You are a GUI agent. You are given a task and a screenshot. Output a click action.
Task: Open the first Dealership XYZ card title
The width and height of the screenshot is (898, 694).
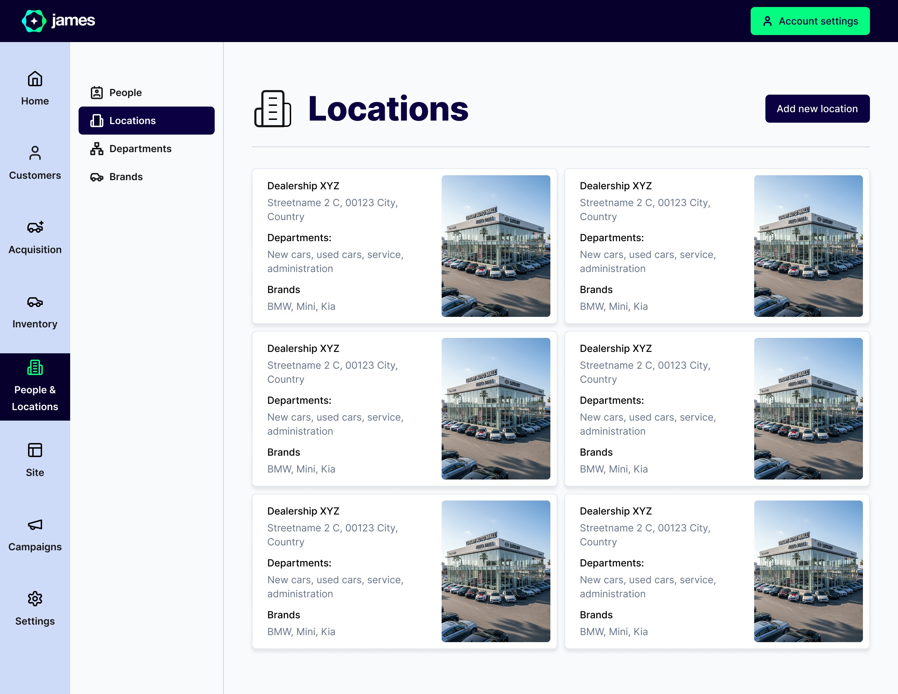coord(303,186)
